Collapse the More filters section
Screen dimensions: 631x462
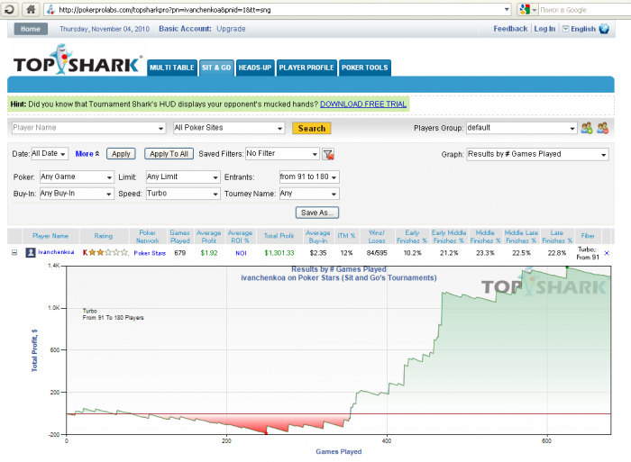pos(87,154)
